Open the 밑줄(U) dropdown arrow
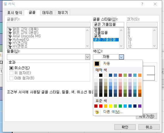The image size is (164, 133). 87,57
